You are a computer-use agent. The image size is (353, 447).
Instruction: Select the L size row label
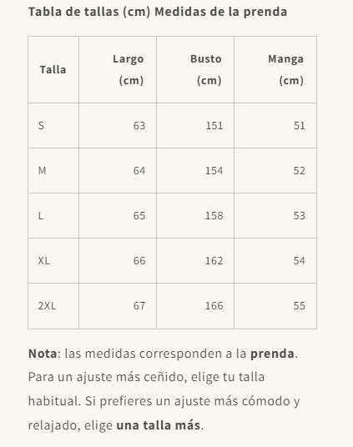[53, 215]
